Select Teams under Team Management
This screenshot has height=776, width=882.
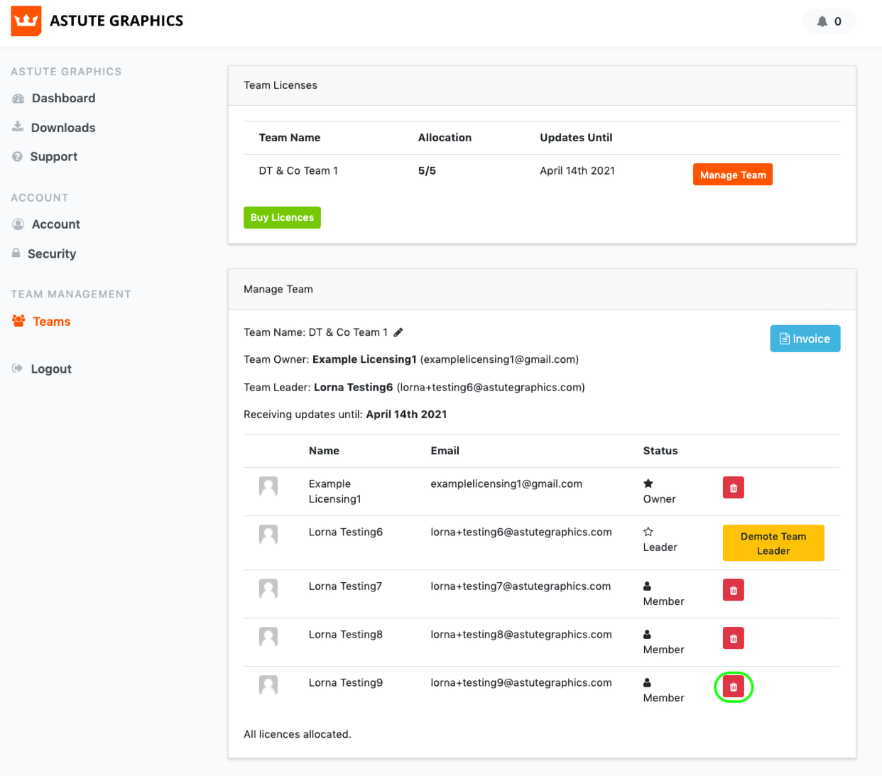click(51, 322)
